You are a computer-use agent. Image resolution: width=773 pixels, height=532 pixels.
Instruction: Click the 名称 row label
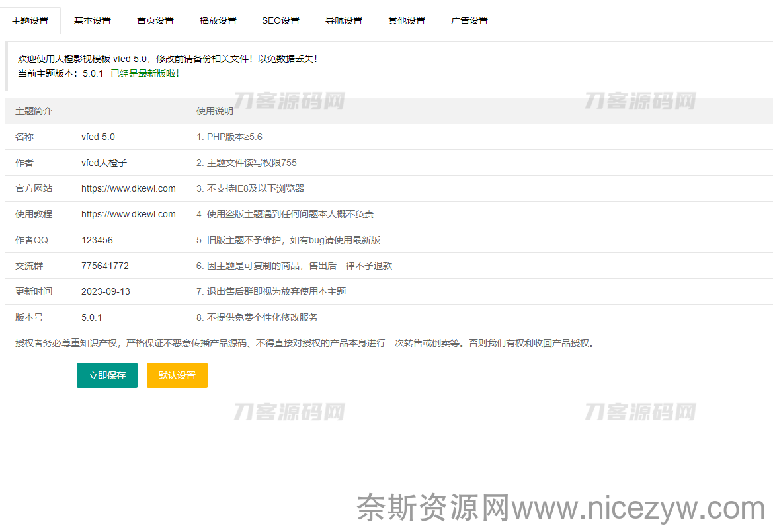point(24,137)
